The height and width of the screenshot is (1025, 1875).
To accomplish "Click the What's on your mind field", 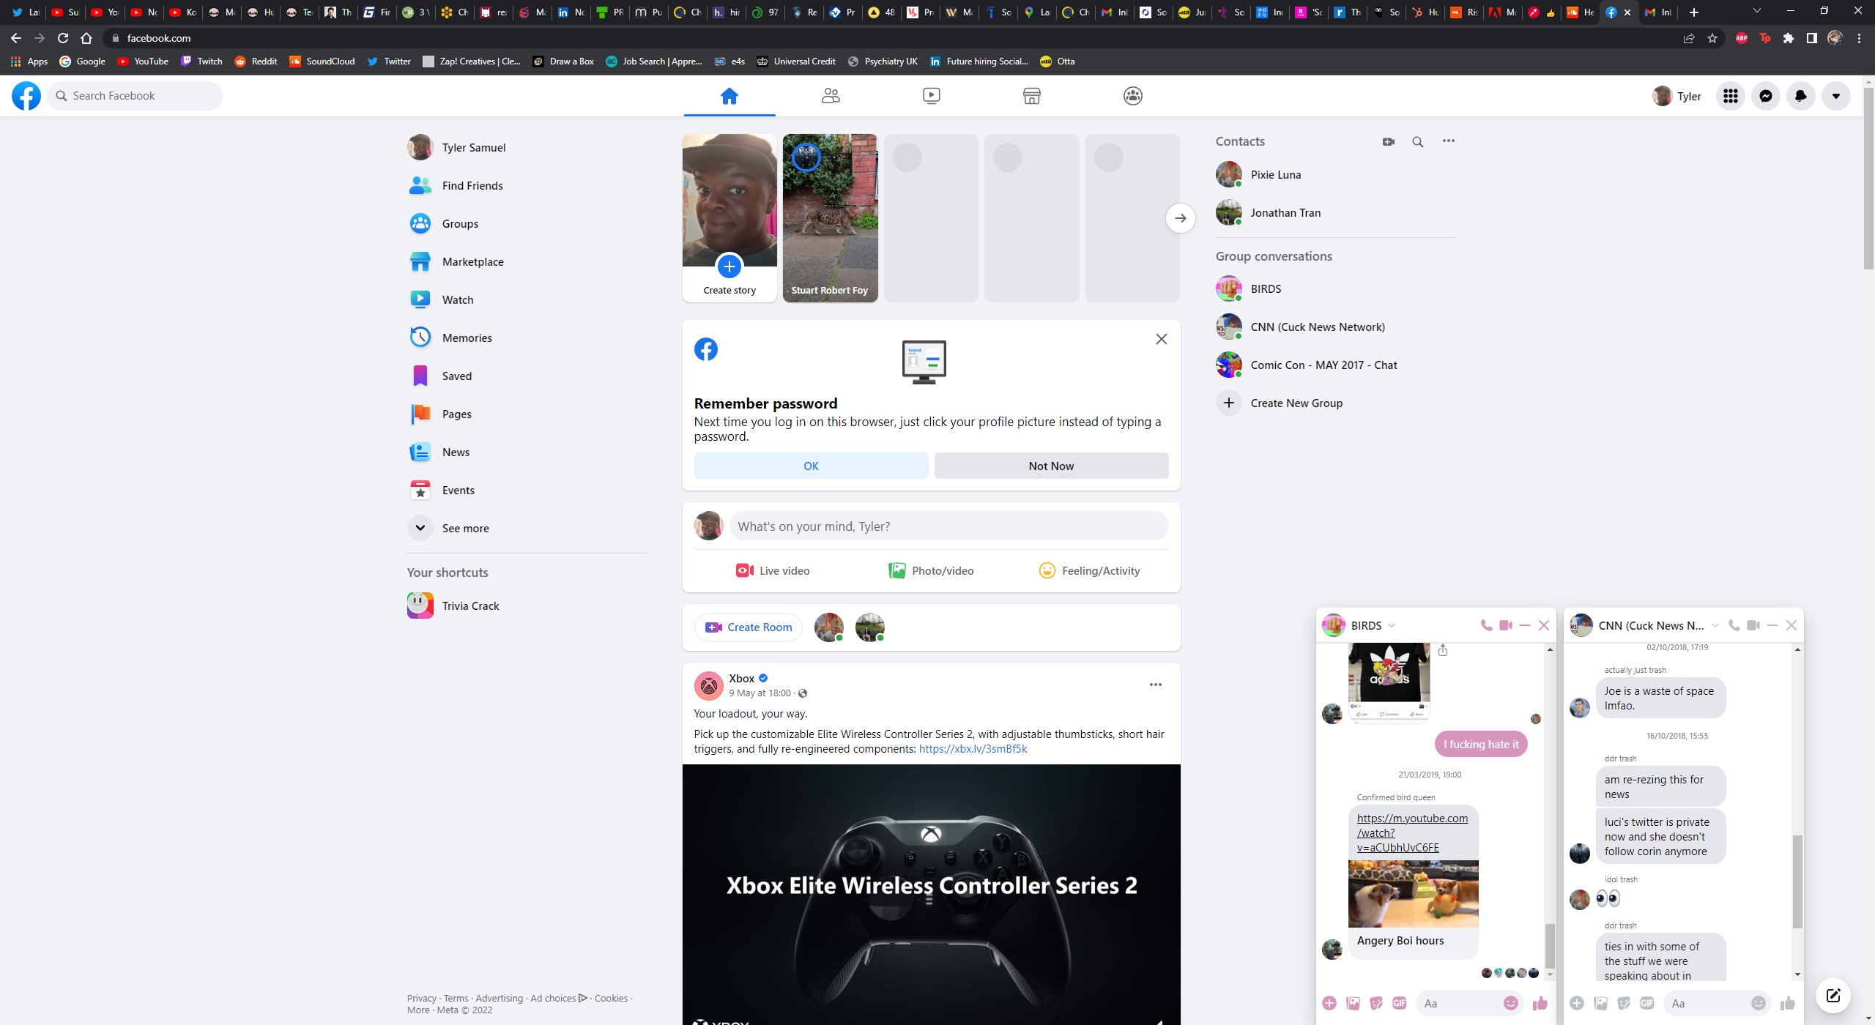I will click(948, 526).
